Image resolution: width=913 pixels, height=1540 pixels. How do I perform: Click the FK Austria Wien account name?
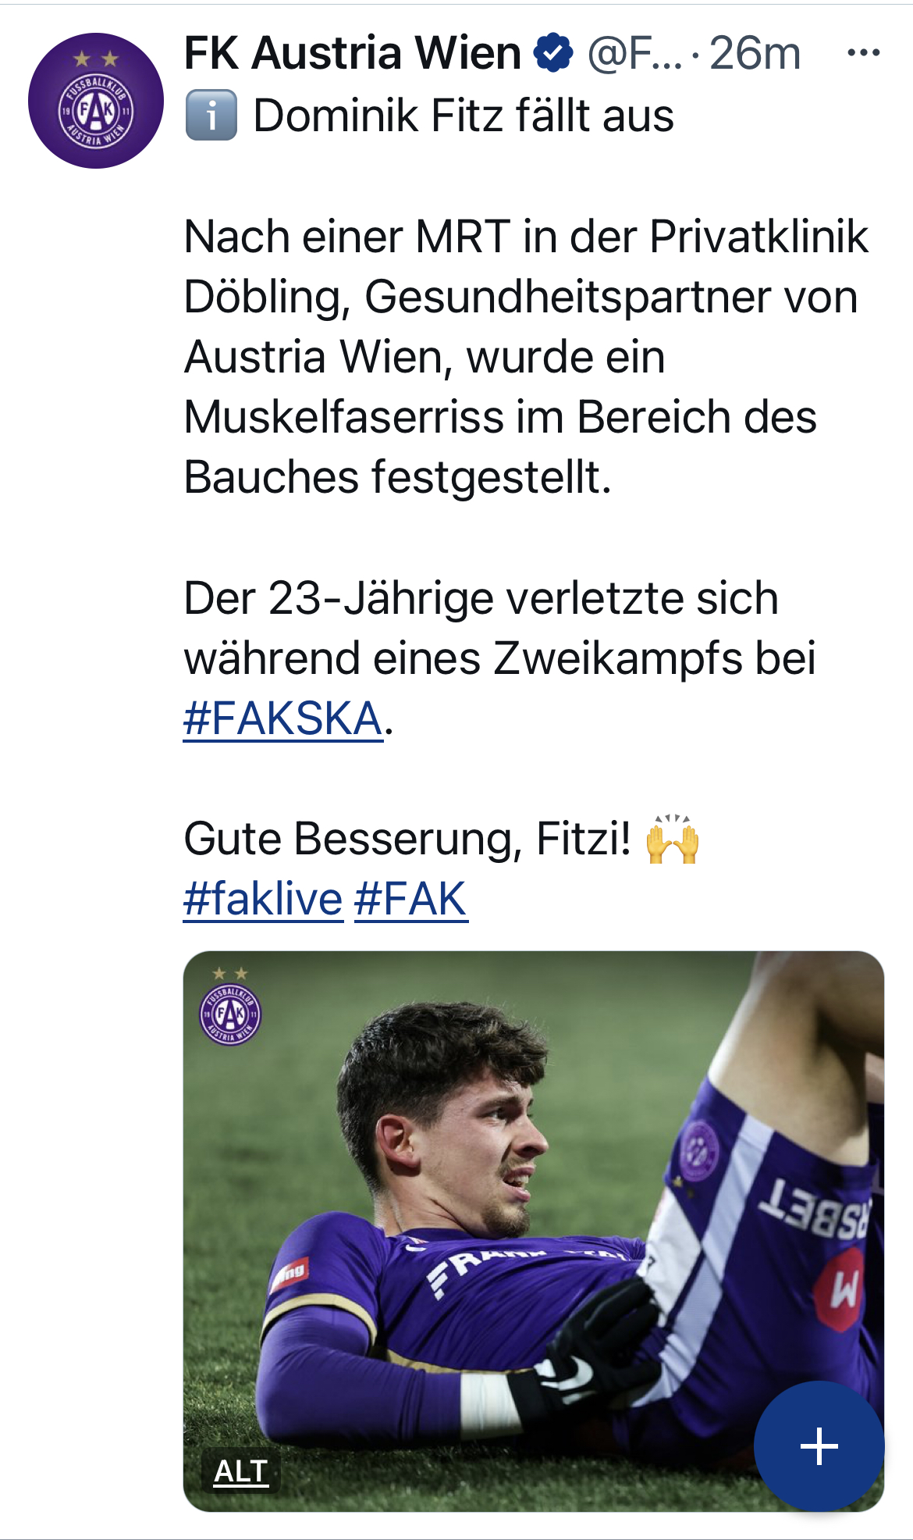coord(353,53)
